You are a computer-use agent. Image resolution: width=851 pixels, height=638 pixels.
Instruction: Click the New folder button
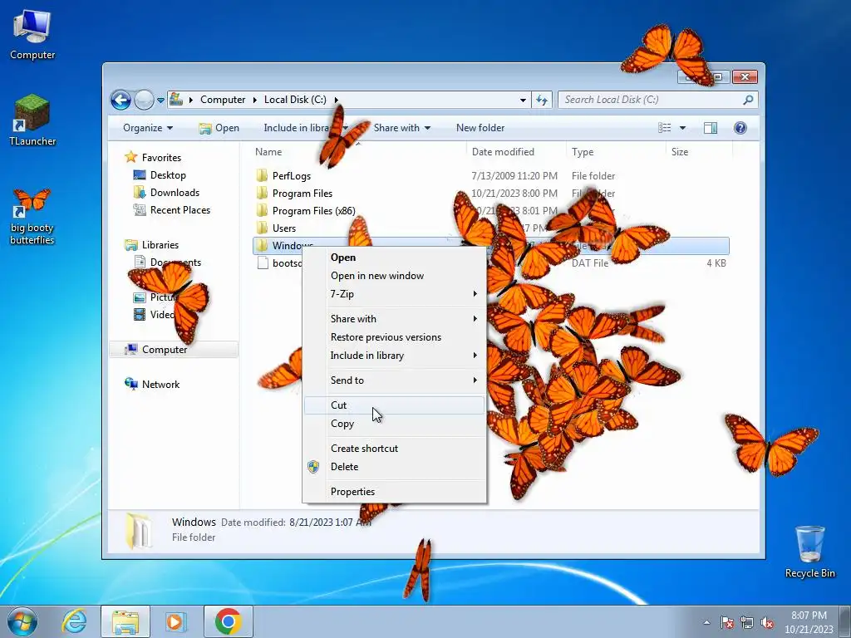tap(480, 127)
